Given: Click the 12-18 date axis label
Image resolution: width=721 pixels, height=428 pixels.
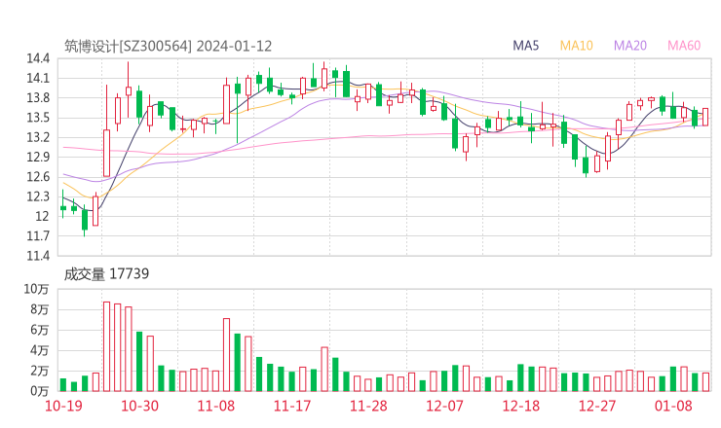Looking at the screenshot, I should (521, 406).
